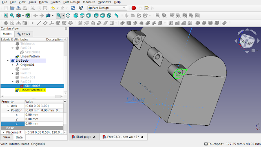Switch to the Rear view cube icon
Screen dimensions: 261x147
(x=96, y=16)
